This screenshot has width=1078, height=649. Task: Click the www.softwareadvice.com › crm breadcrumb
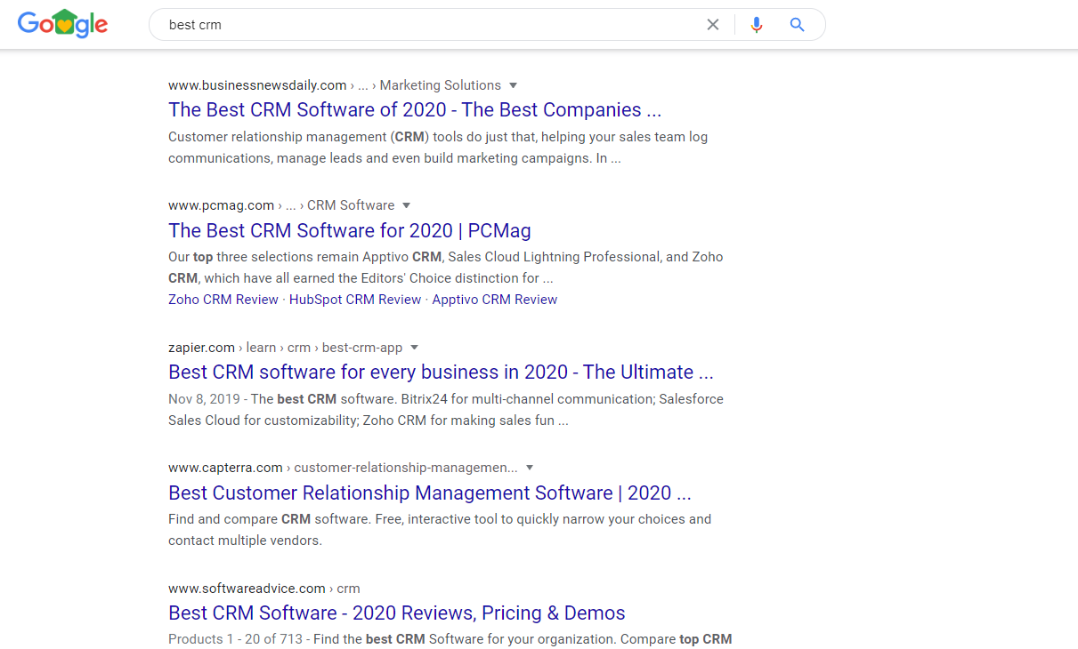coord(263,589)
